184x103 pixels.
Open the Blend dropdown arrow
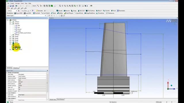point(102,11)
